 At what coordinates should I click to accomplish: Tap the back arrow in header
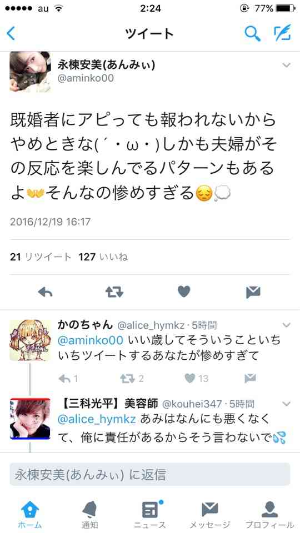11,34
